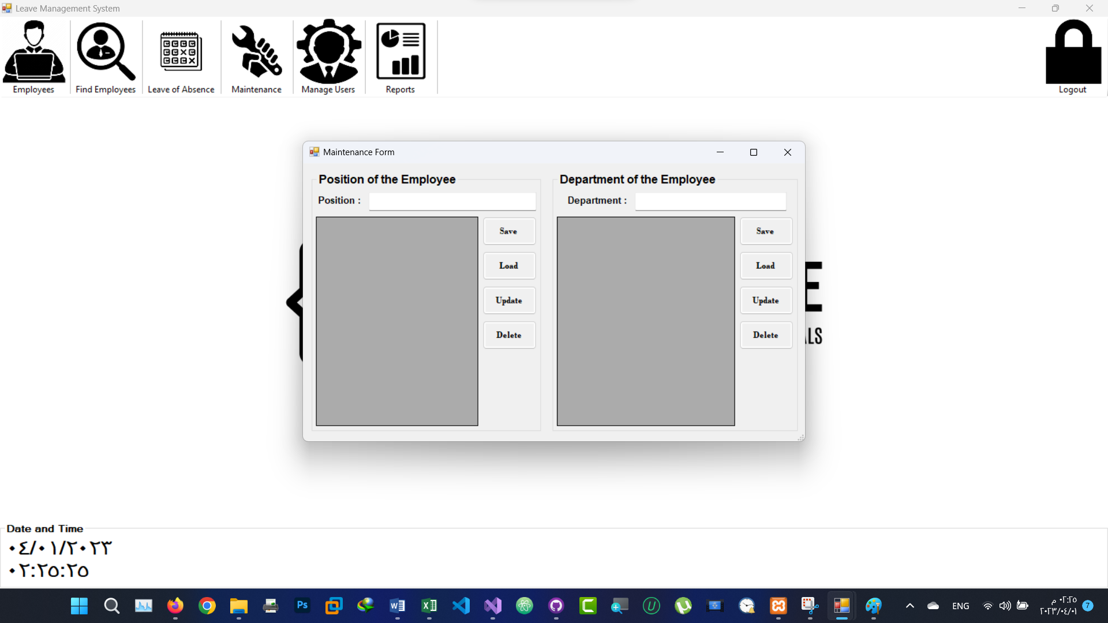Open Visual Studio Code from the taskbar
This screenshot has width=1108, height=623.
(461, 606)
